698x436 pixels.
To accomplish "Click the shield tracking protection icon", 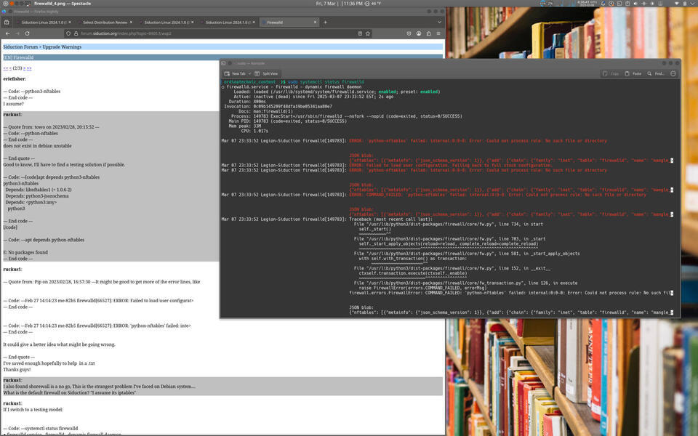I will (x=68, y=33).
